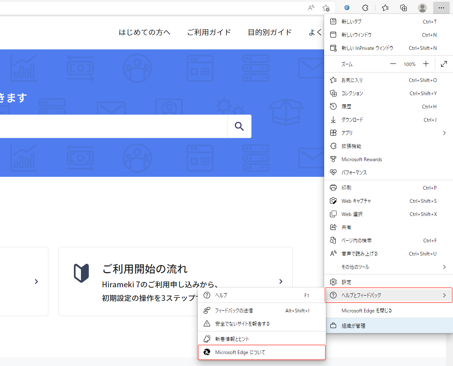Open the Extensions puzzle icon in toolbar
This screenshot has height=366, width=453.
[x=365, y=8]
